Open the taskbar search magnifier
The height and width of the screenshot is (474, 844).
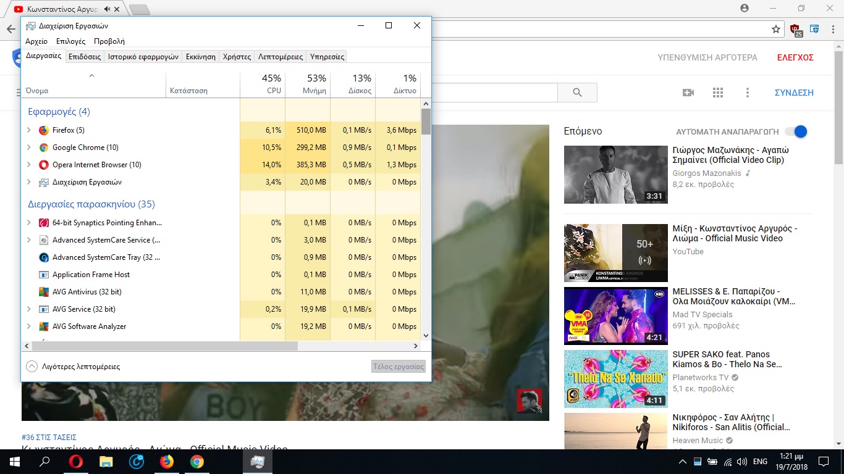click(x=44, y=462)
